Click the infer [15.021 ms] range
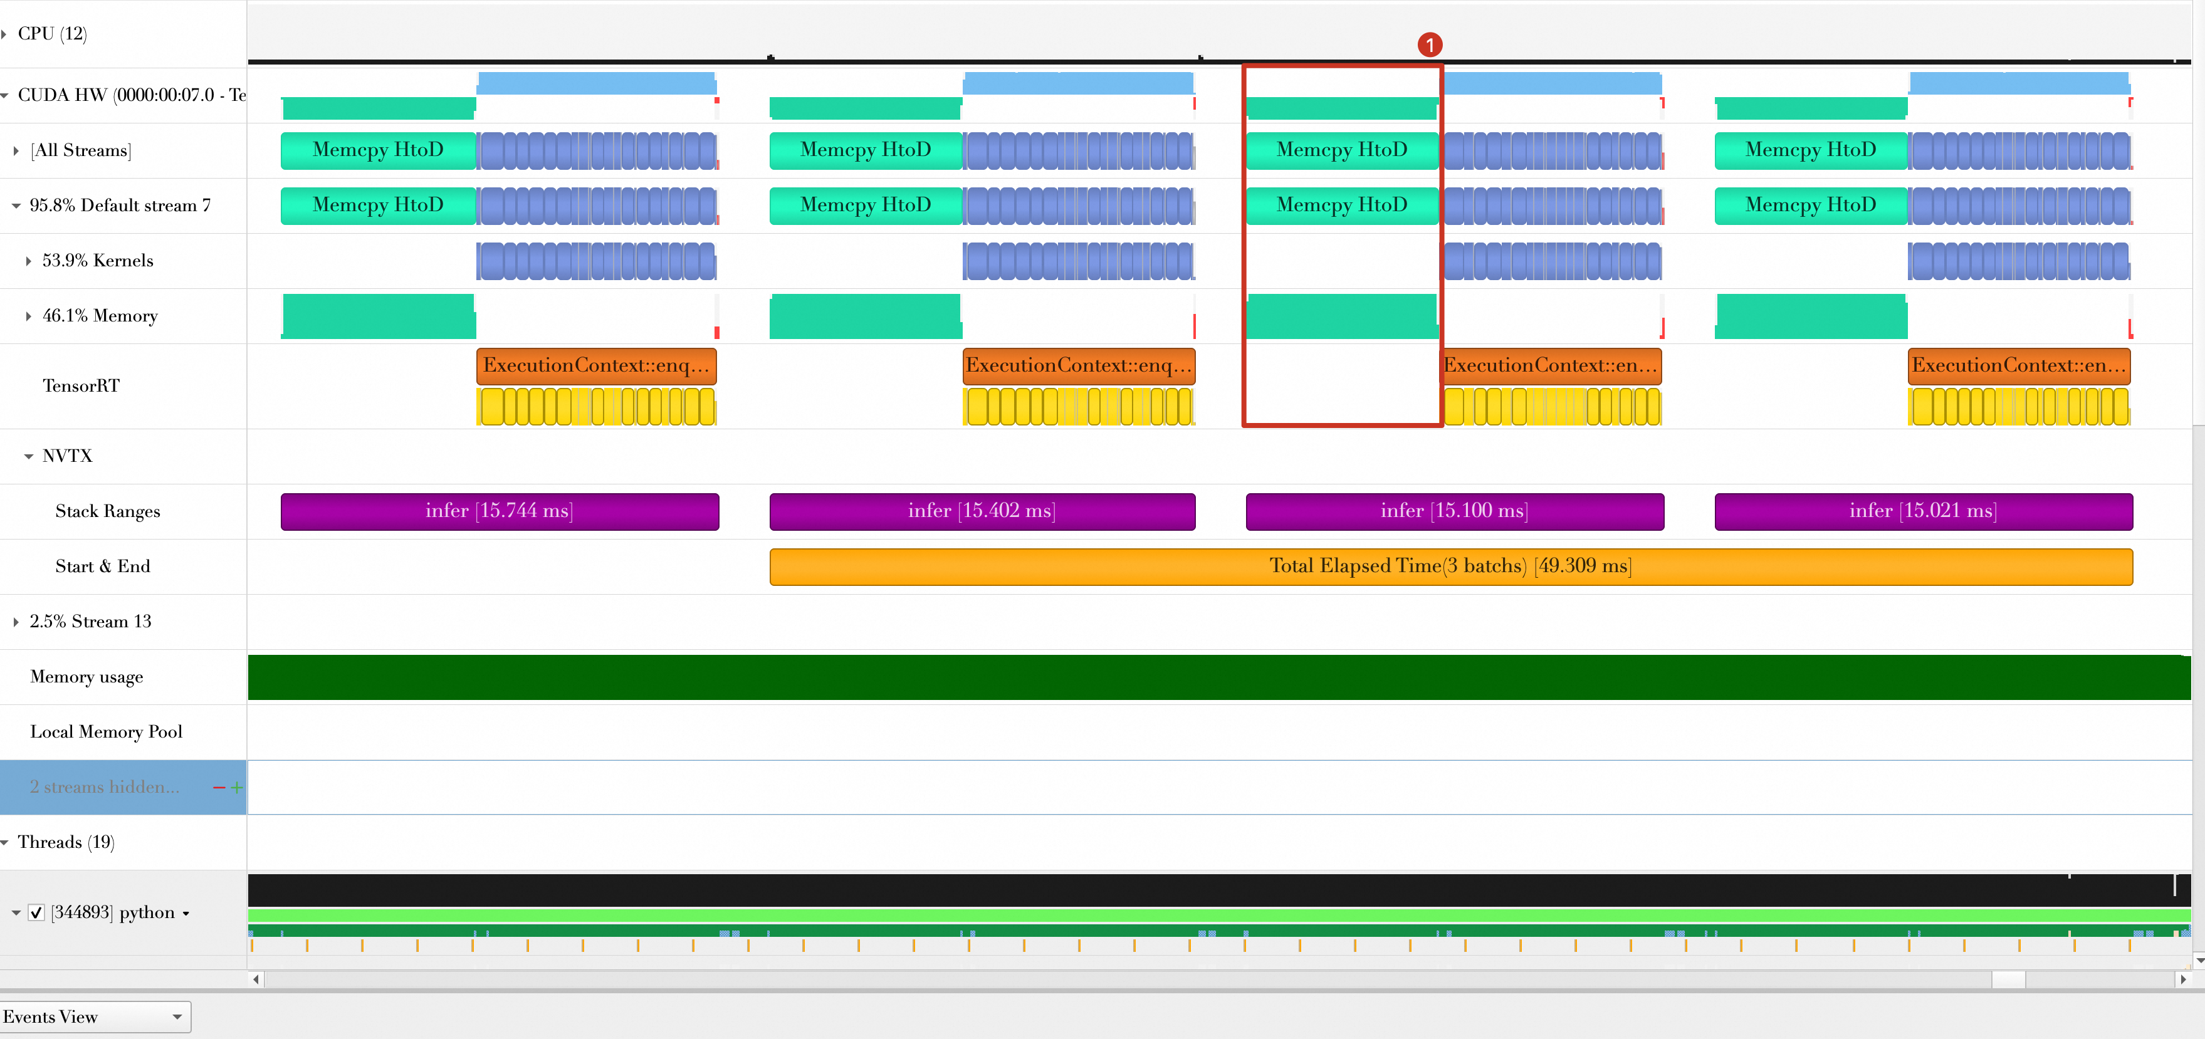Image resolution: width=2205 pixels, height=1039 pixels. pyautogui.click(x=1924, y=511)
